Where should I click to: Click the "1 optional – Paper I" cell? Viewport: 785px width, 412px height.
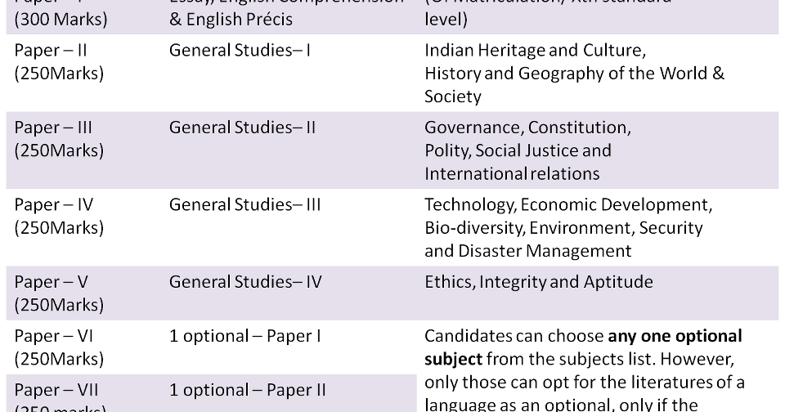coord(244,336)
